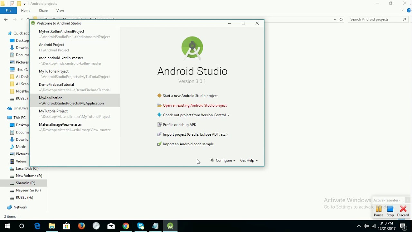Open recent project DemoFirebaseTutorial
This screenshot has height=232, width=412.
tap(75, 87)
